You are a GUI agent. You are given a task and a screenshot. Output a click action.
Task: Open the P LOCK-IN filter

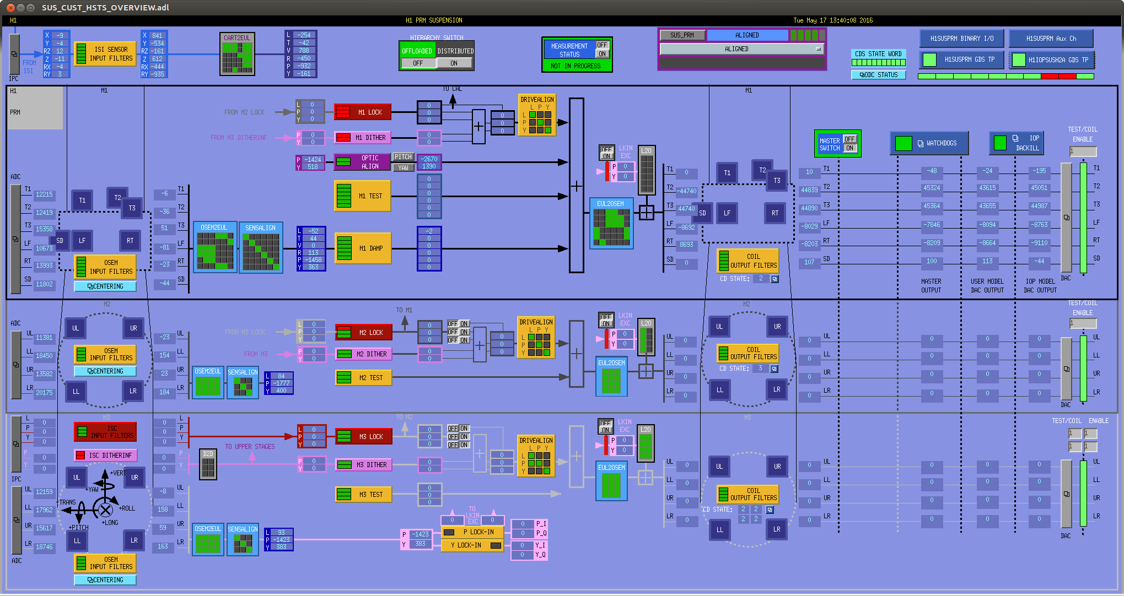point(472,532)
